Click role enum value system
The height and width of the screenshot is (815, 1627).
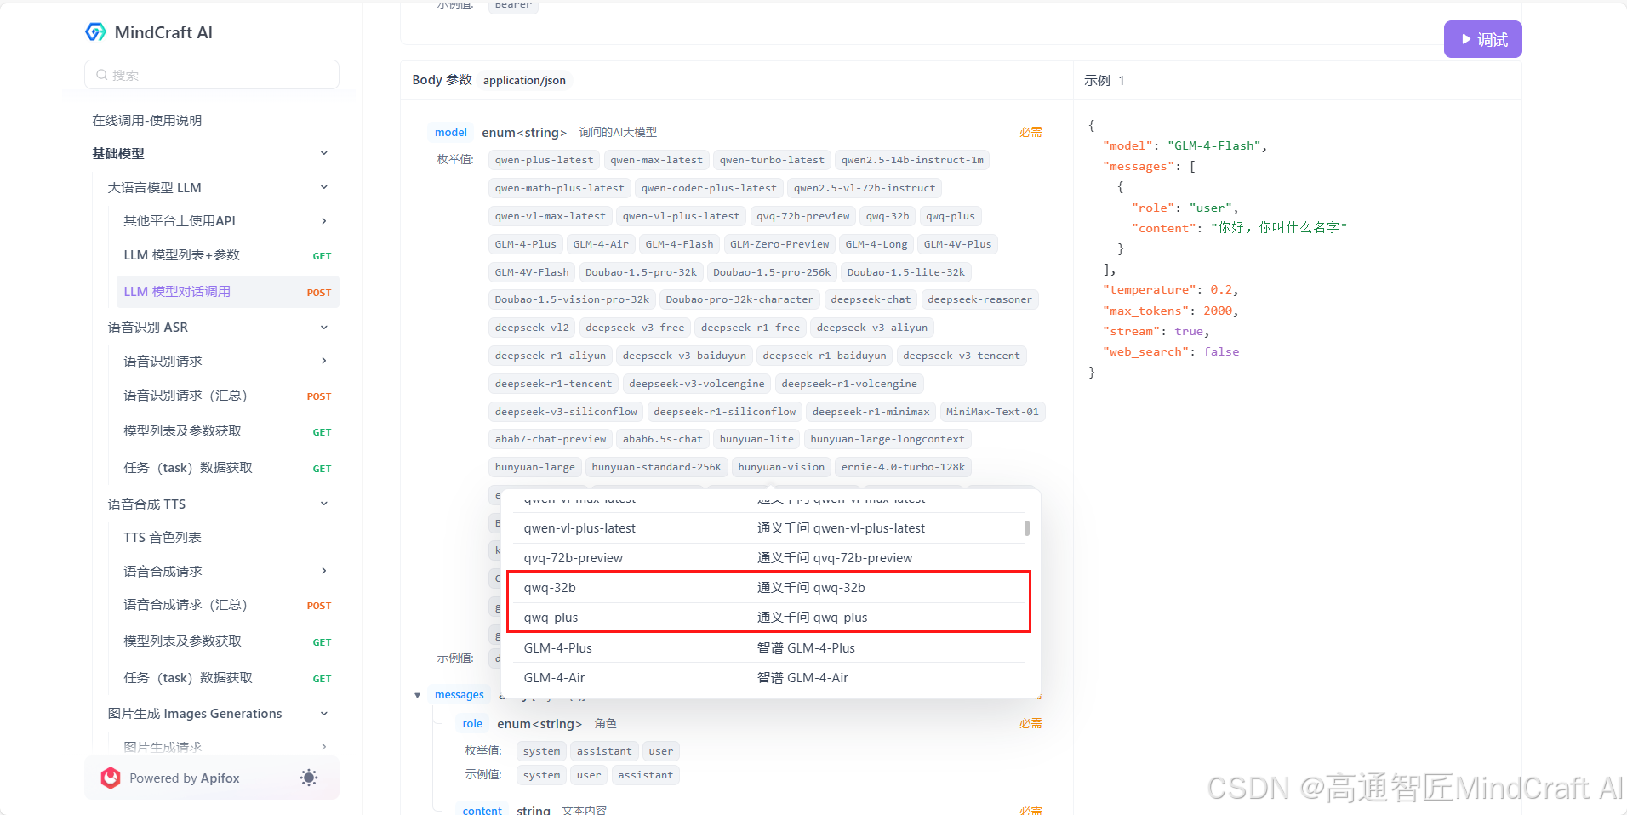541,751
